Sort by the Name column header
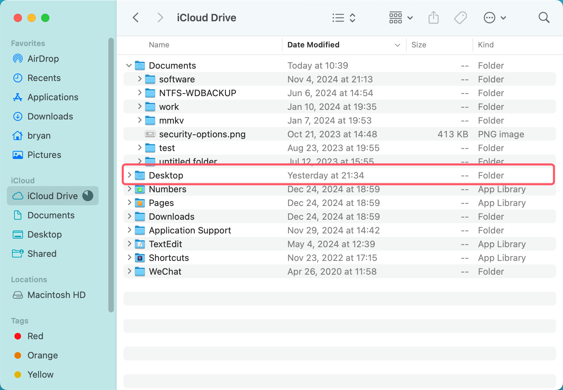 click(x=159, y=45)
